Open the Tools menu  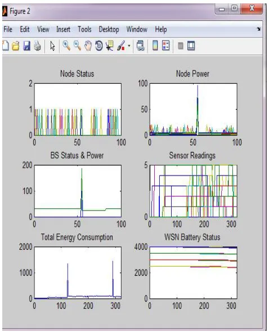point(84,29)
